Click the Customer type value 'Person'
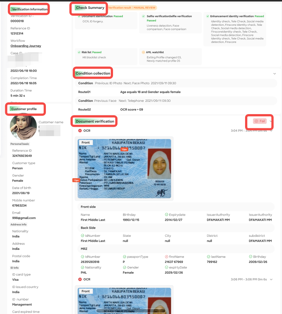Screen dimensions: 282x314 [18, 168]
